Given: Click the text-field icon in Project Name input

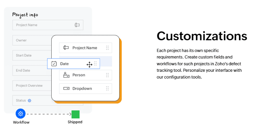Looking at the screenshot, I should pos(77,25).
